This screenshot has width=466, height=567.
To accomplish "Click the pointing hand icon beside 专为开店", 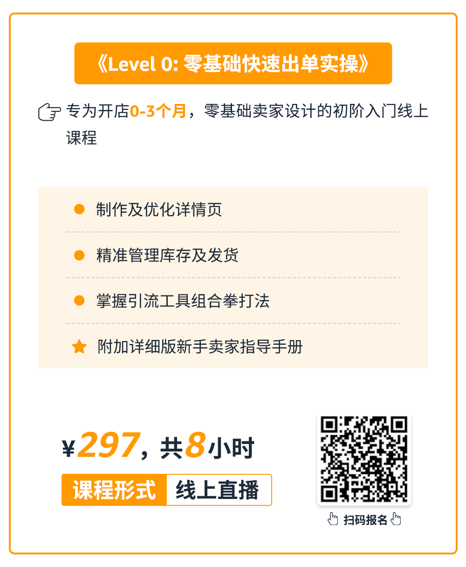I will pos(49,113).
